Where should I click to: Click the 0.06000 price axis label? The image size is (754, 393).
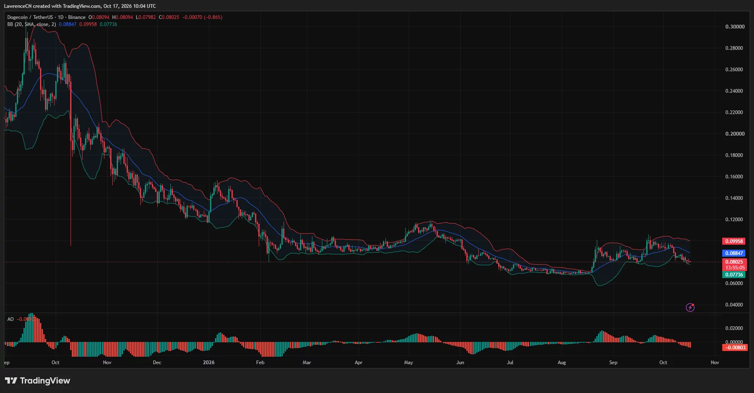click(x=735, y=283)
